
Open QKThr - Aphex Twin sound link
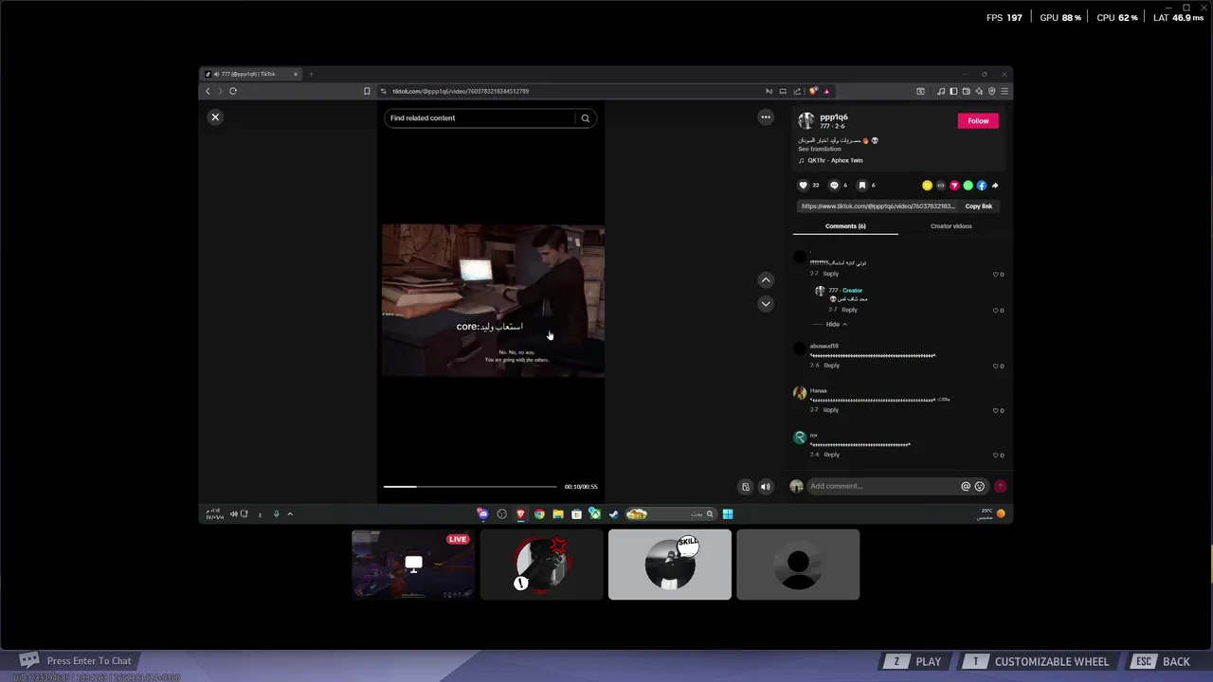pyautogui.click(x=835, y=160)
